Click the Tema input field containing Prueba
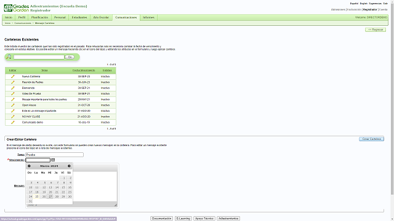The height and width of the screenshot is (221, 394). point(54,155)
